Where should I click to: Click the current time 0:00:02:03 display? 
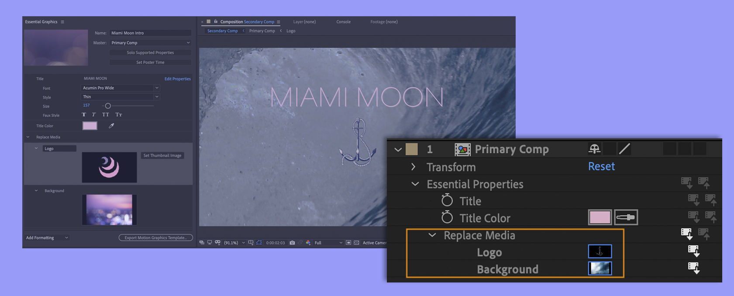point(276,243)
